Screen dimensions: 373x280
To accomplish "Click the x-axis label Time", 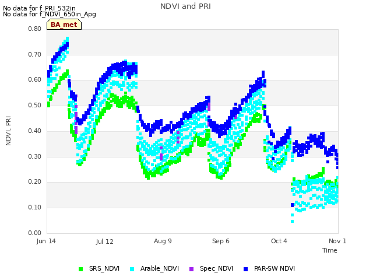I will (330, 250).
